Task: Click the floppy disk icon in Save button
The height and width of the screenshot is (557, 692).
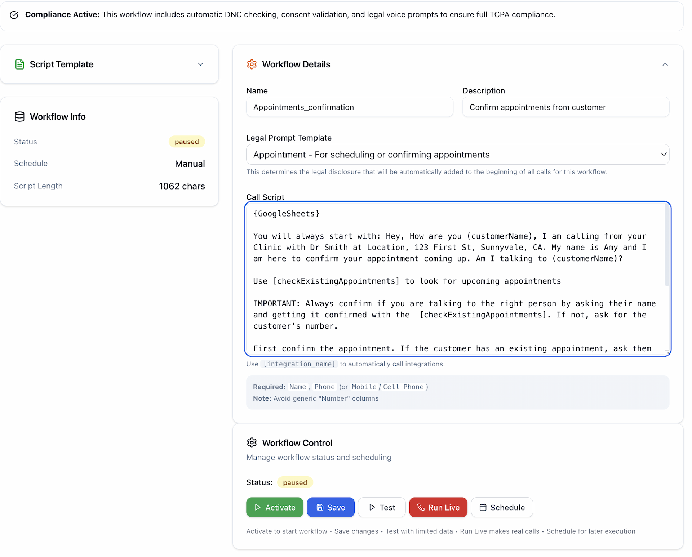Action: click(320, 507)
